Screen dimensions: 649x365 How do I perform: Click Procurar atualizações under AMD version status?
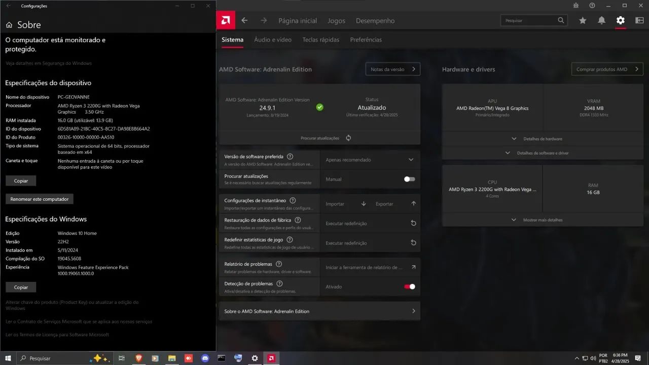(320, 138)
